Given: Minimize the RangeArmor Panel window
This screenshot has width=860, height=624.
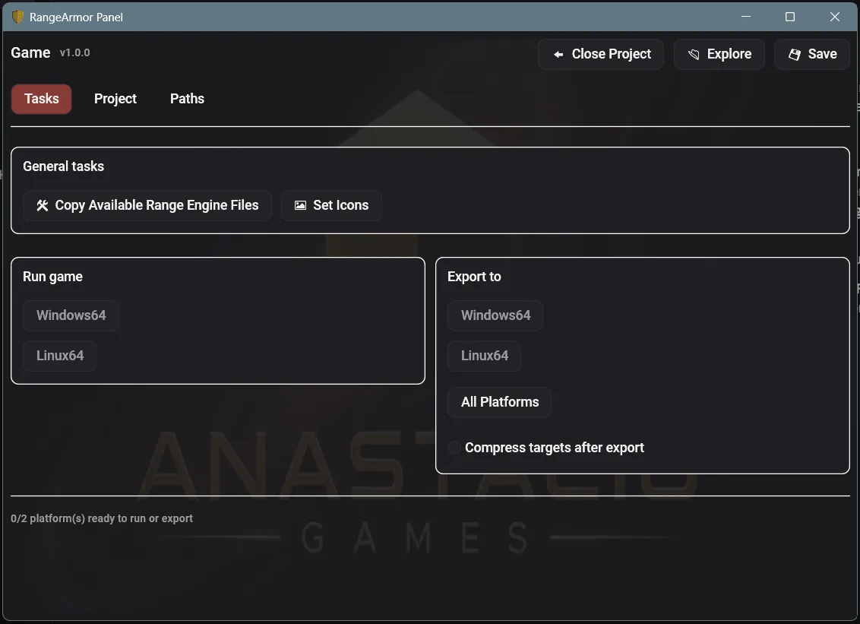Looking at the screenshot, I should click(746, 17).
